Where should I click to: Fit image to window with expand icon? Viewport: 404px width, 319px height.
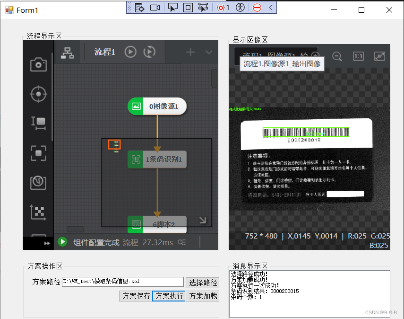pos(379,56)
